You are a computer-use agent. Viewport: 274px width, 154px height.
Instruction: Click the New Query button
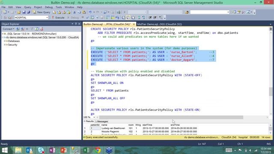(x=42, y=12)
